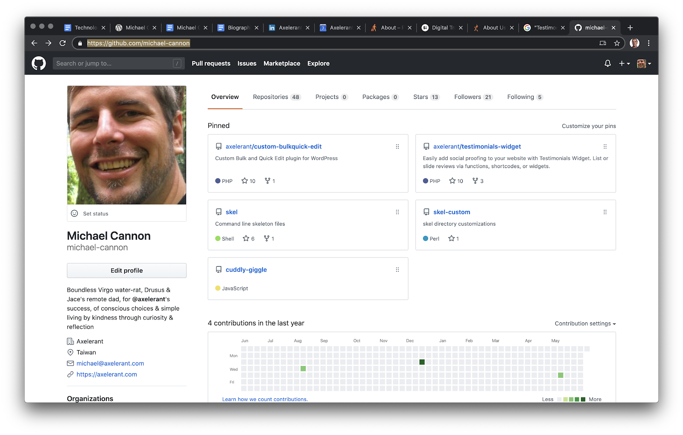Click michael@axelerant.com email link
Image resolution: width=683 pixels, height=435 pixels.
110,363
